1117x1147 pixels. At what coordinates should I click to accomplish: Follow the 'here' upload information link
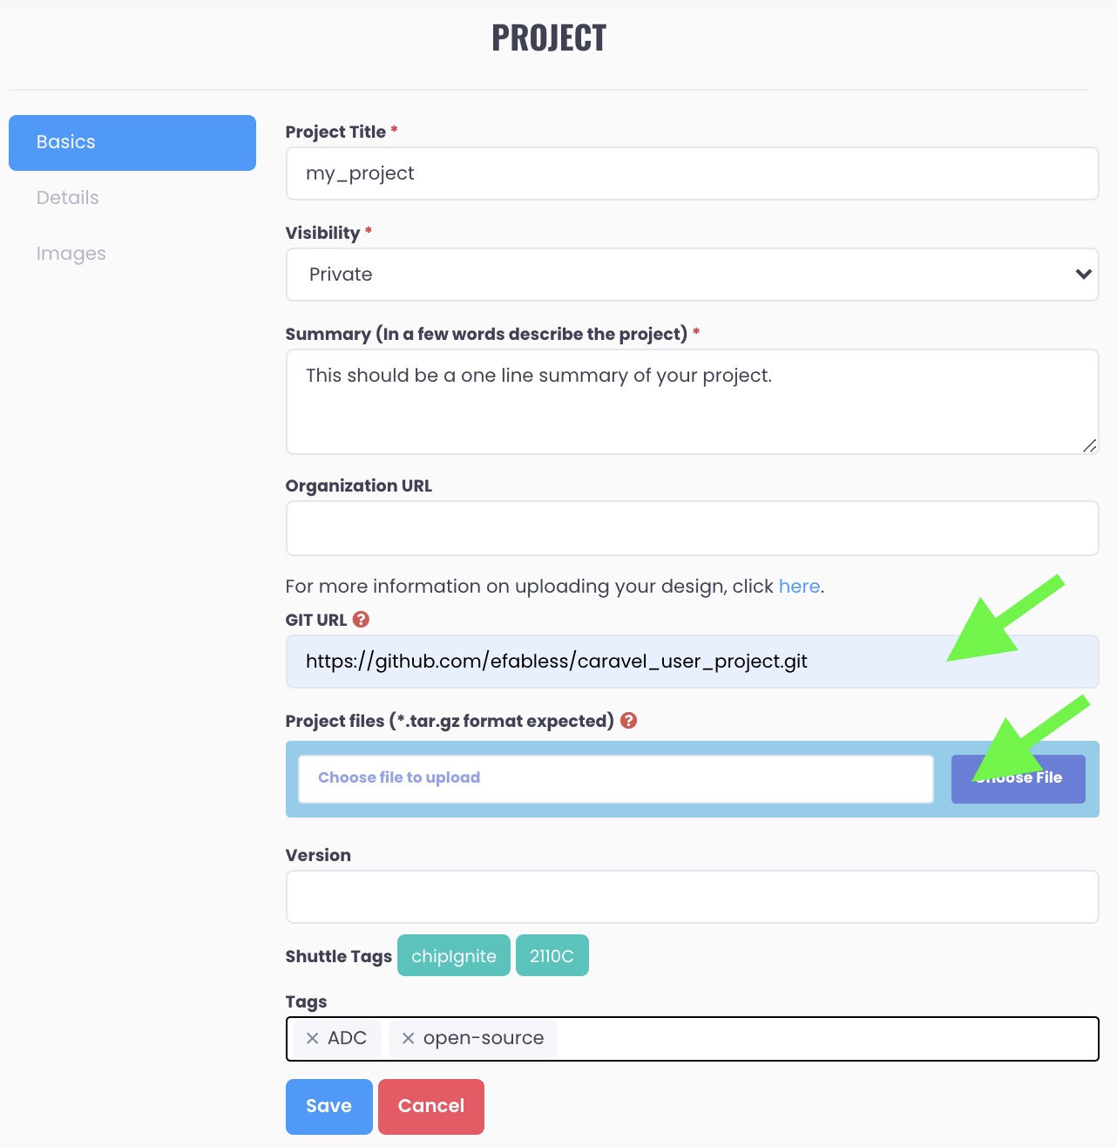coord(799,587)
